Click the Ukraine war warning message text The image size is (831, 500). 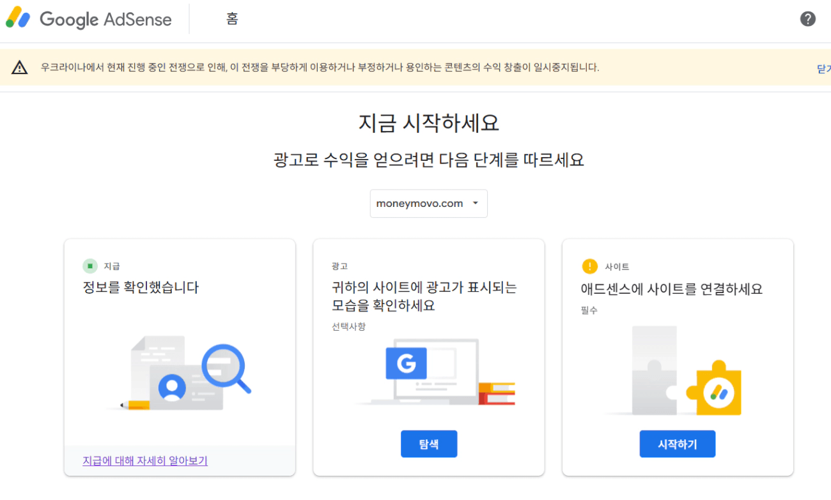[x=320, y=67]
